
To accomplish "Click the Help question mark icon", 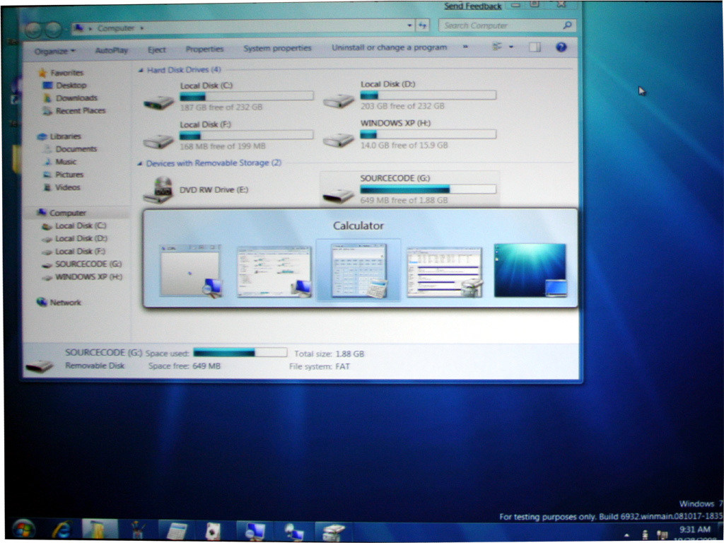I will point(561,47).
